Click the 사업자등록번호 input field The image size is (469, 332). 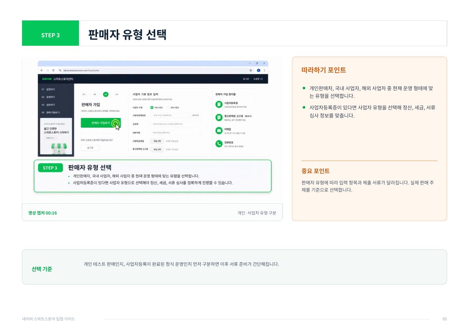pos(170,115)
